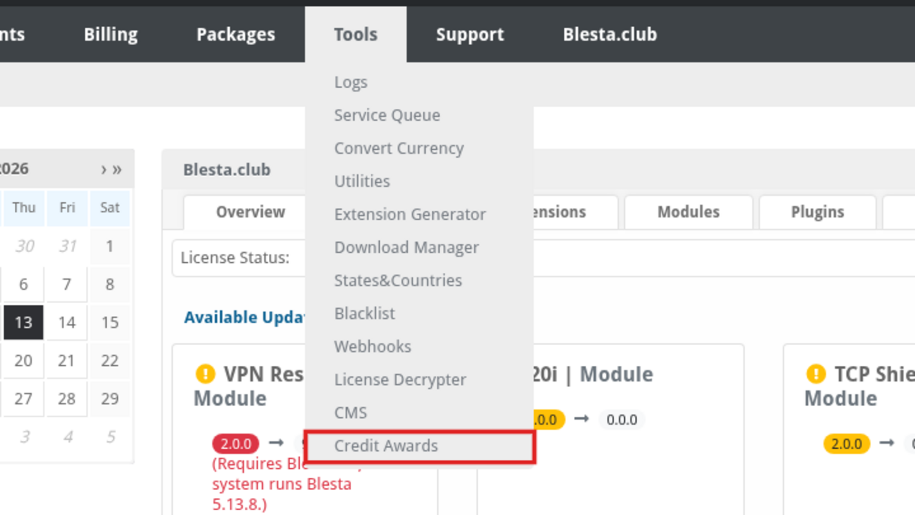Select Logs from Tools dropdown
This screenshot has width=915, height=515.
351,82
